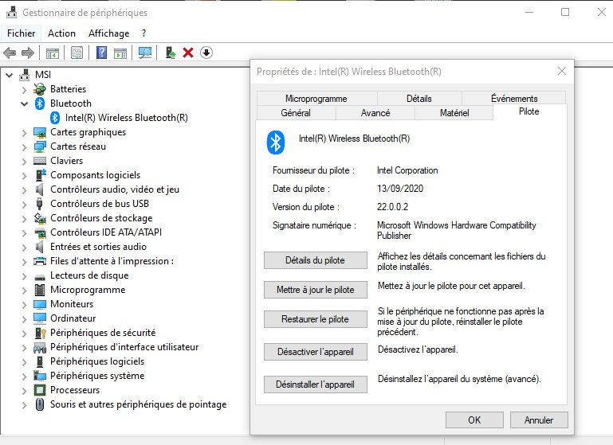Expand the Cartes graphiques category
Viewport: 613px width, 445px height.
point(24,133)
